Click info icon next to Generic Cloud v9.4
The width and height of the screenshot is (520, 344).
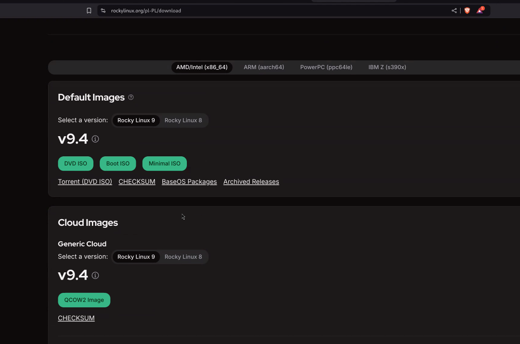[95, 275]
